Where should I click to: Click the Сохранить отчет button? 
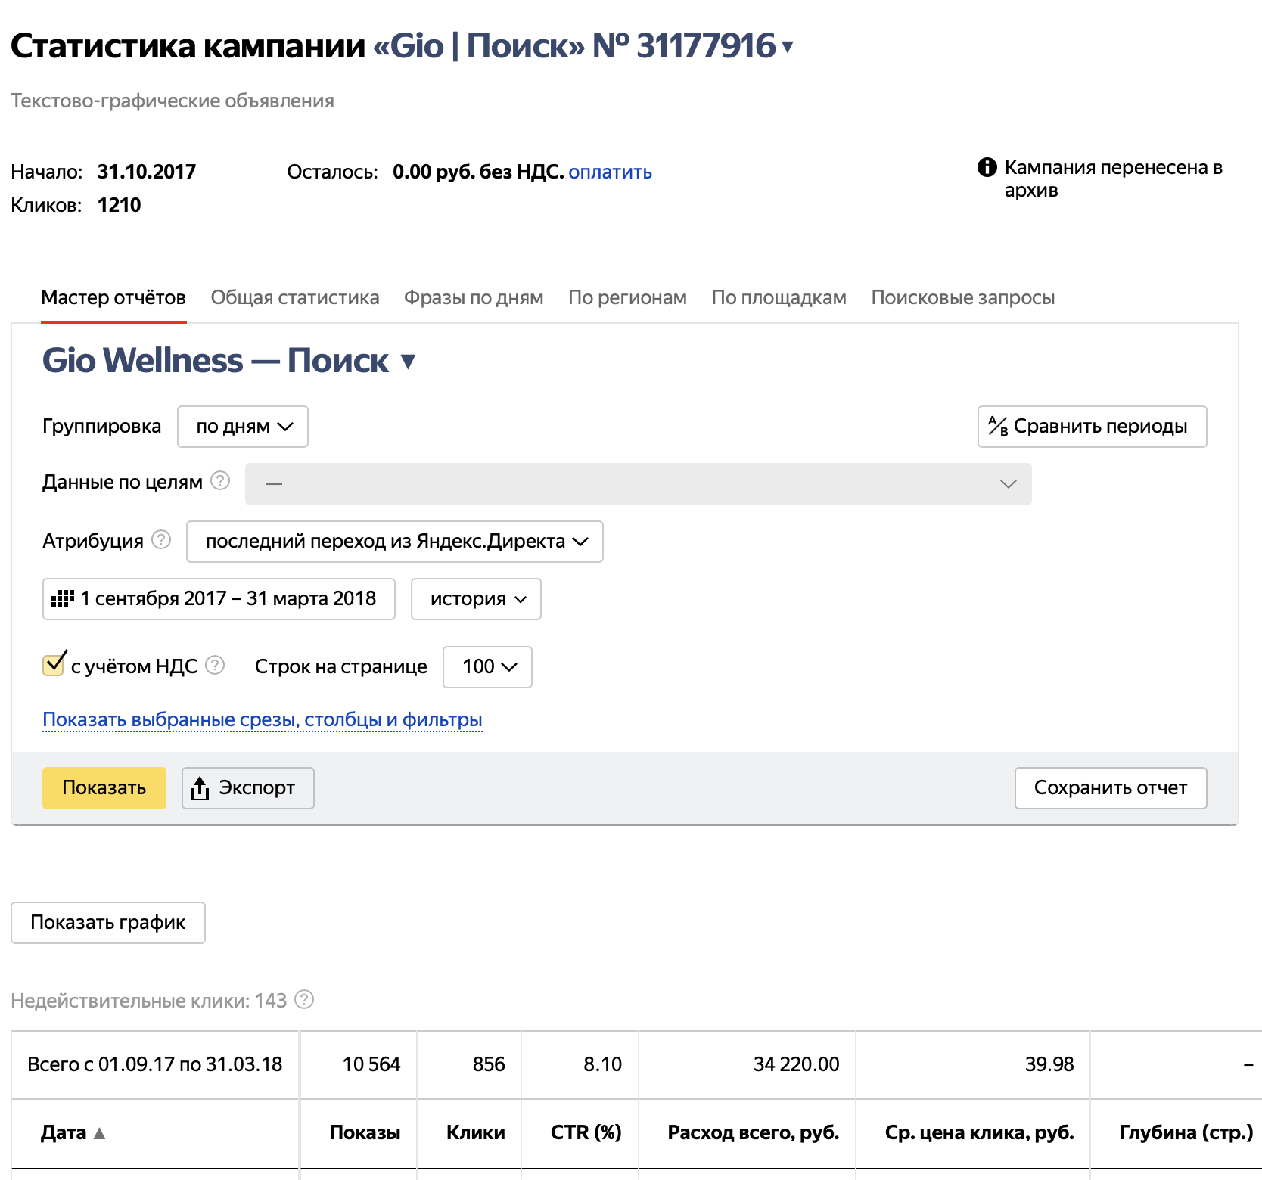tap(1110, 788)
